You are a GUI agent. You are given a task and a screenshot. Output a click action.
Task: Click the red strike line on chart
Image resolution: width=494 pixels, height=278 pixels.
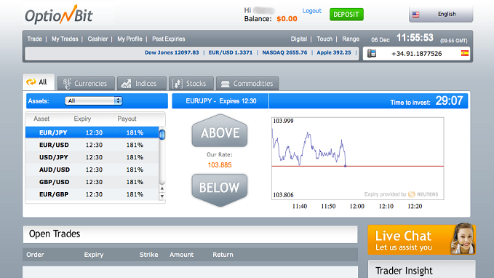[x=357, y=166]
